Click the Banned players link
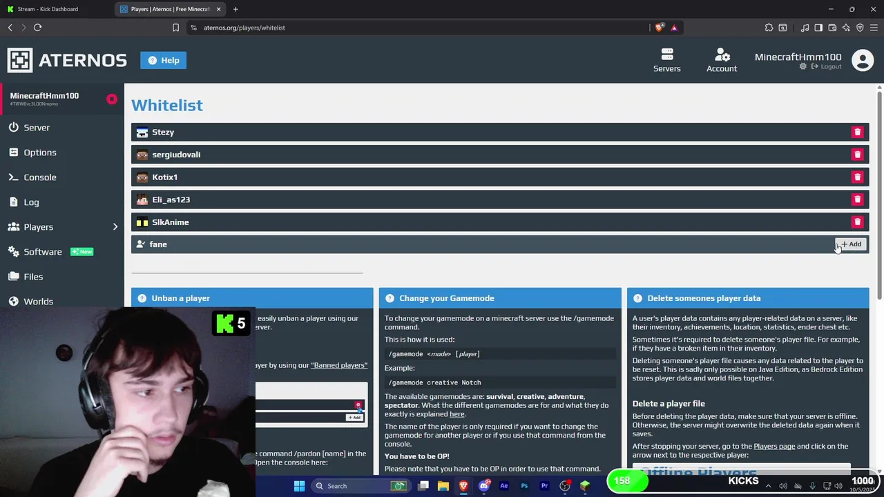884x497 pixels. 339,365
